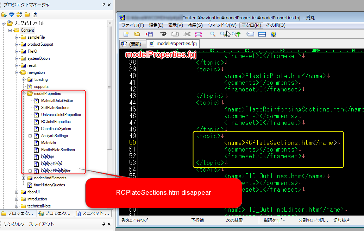
Task: Click the open folder icon in Hidemaru toolbar
Action: [x=137, y=34]
